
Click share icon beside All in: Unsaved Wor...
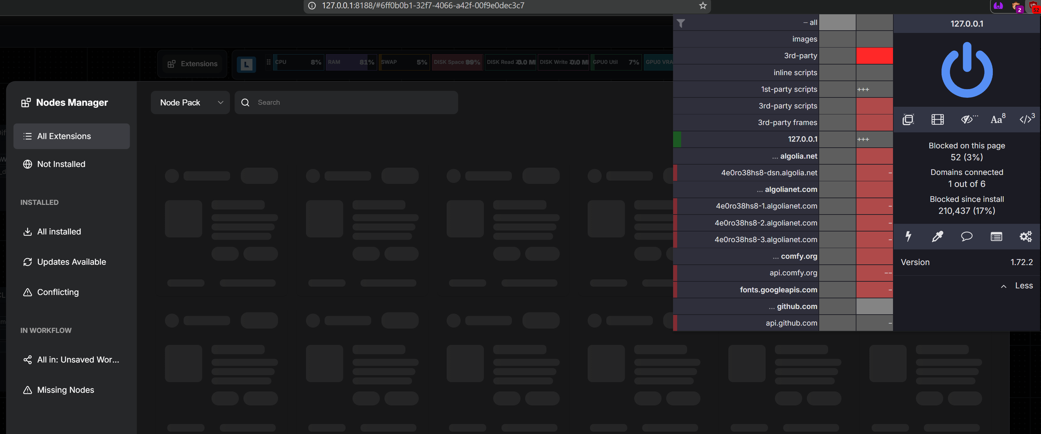pyautogui.click(x=28, y=360)
